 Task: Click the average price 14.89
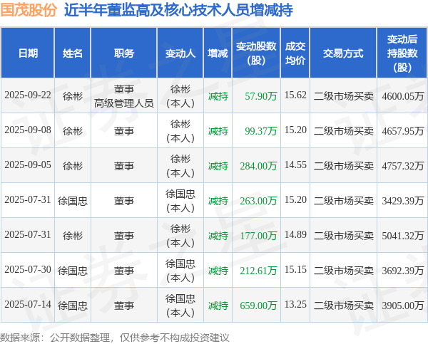tap(295, 235)
